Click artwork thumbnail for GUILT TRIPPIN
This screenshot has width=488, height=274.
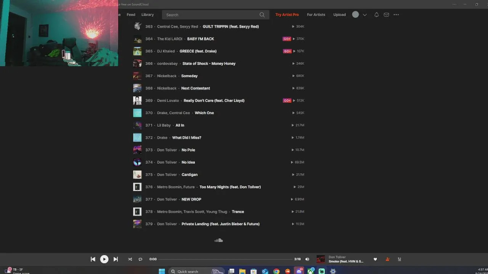coord(137,26)
